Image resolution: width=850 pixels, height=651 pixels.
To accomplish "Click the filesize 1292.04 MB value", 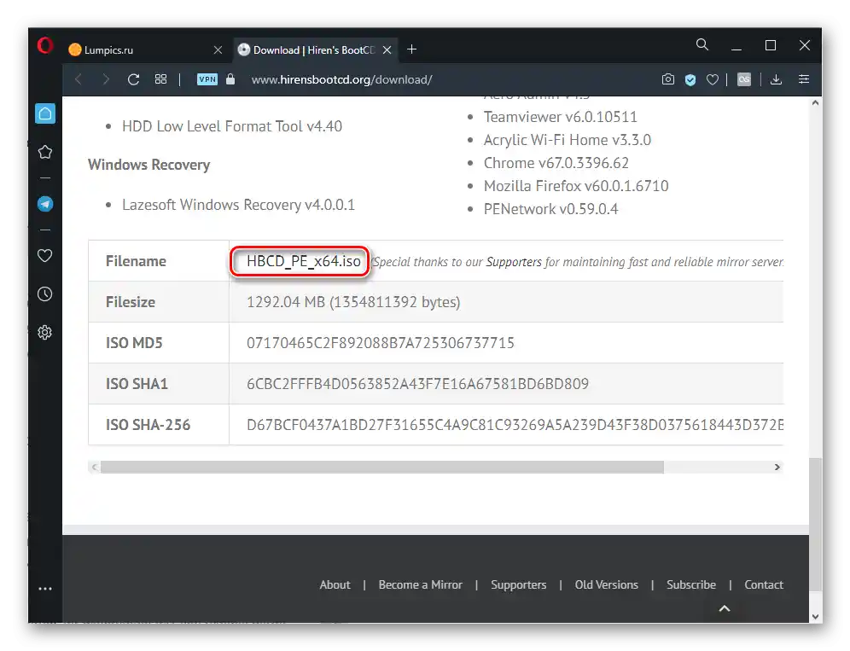I will (353, 302).
